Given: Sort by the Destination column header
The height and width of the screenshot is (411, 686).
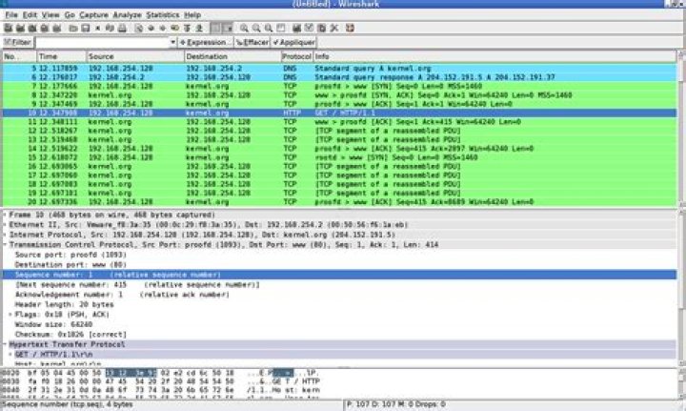Looking at the screenshot, I should click(x=232, y=56).
